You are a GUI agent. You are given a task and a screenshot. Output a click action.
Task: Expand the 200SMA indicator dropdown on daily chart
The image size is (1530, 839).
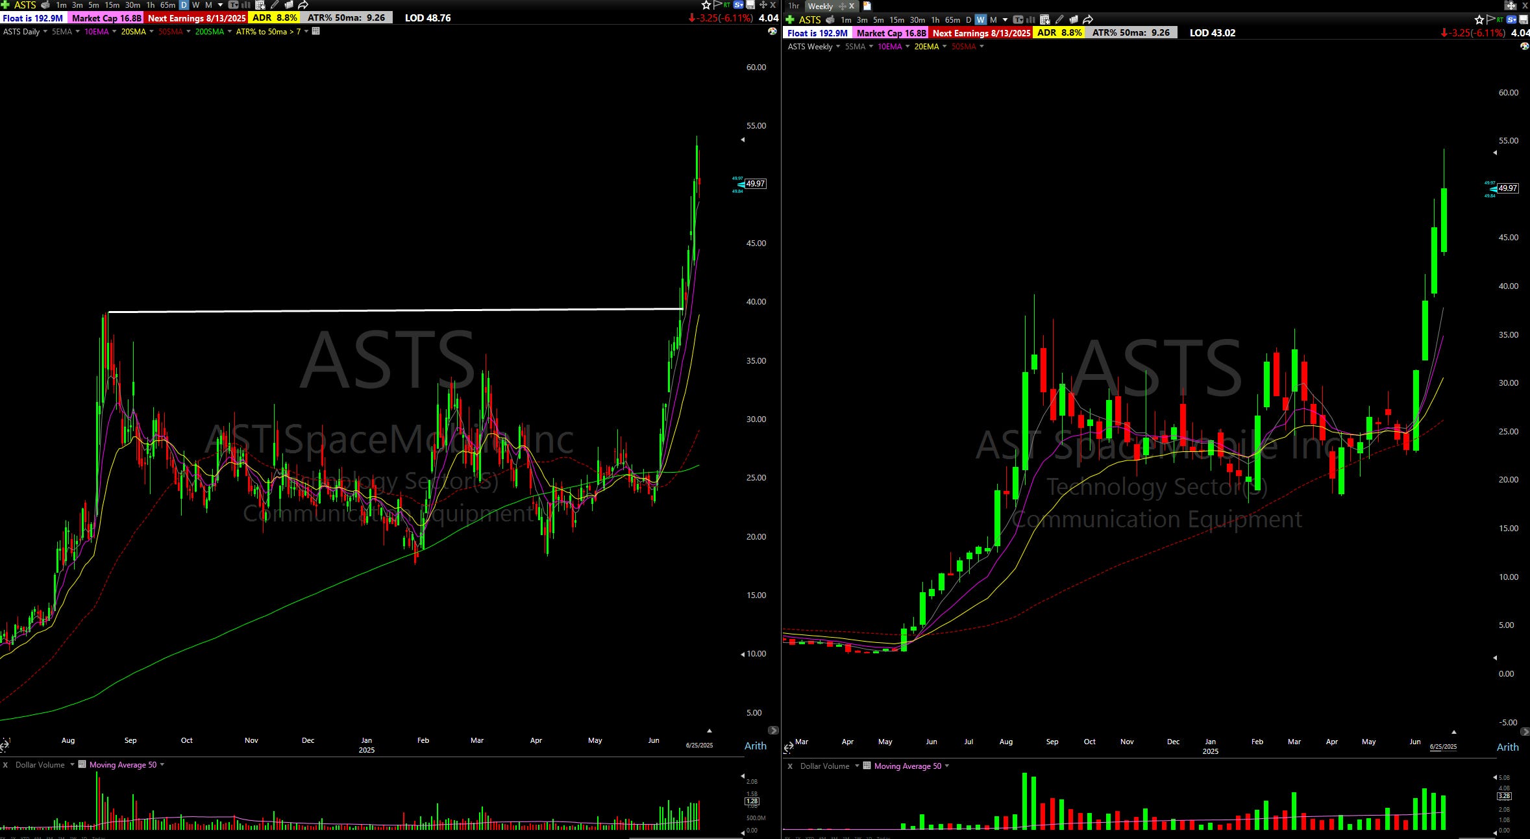pyautogui.click(x=229, y=31)
